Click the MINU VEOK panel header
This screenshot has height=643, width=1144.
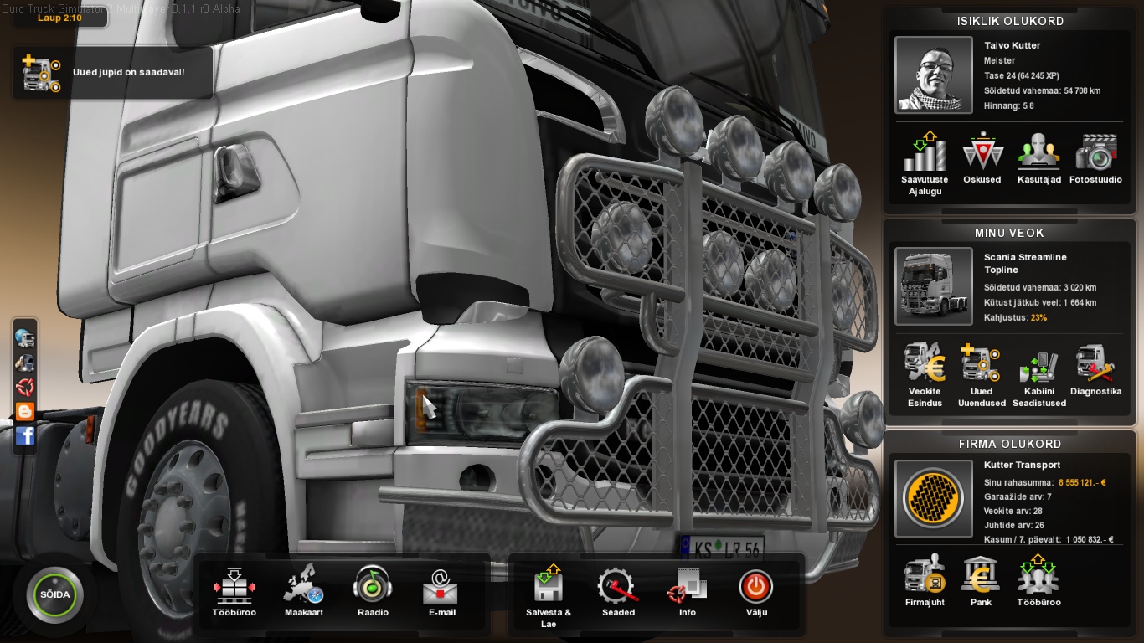(x=1010, y=233)
